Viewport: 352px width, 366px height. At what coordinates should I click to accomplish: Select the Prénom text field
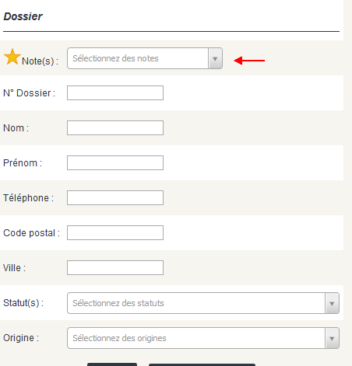(x=115, y=162)
